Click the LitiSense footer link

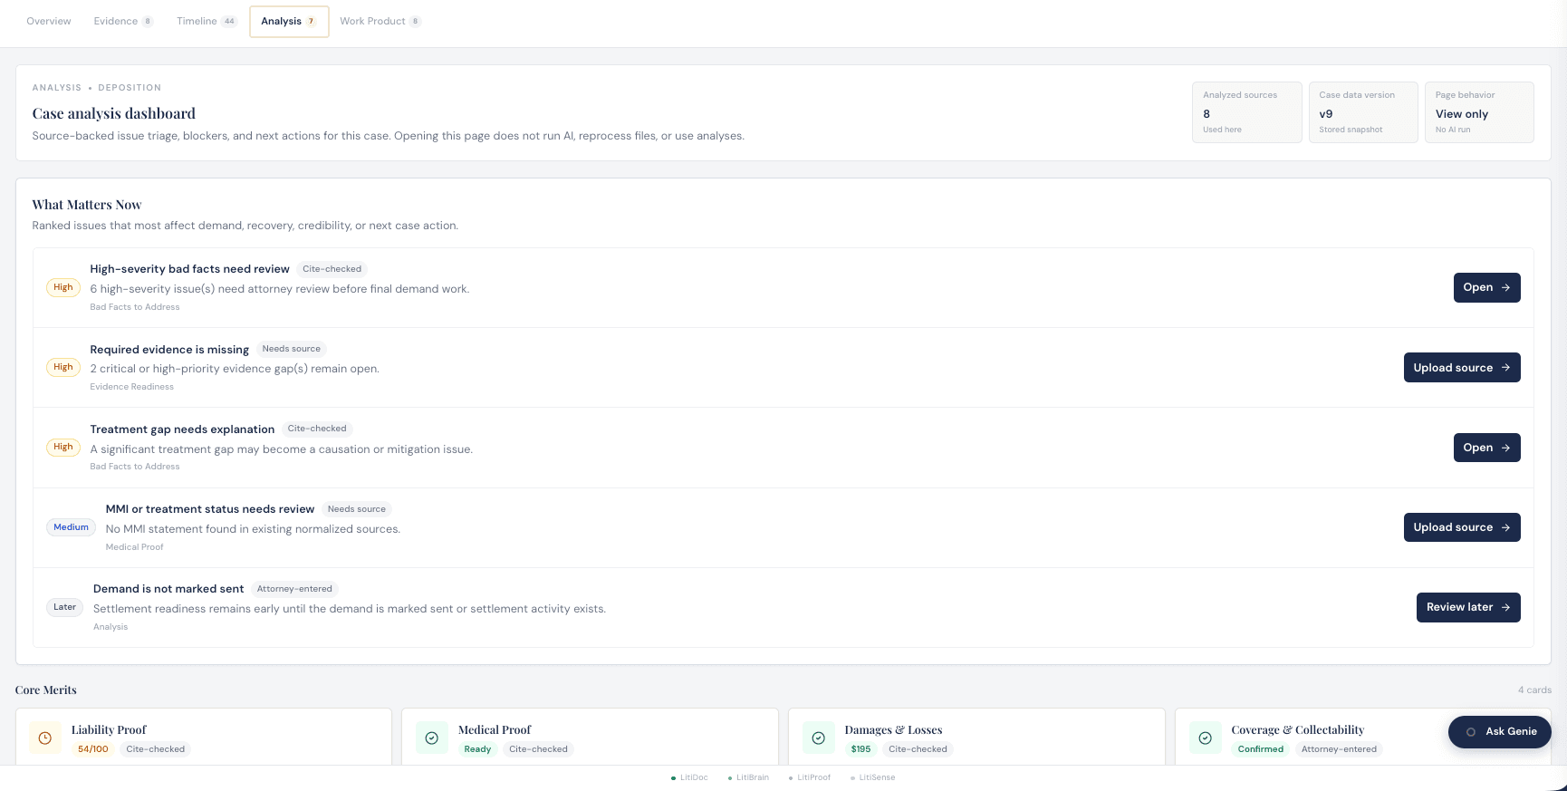click(873, 777)
